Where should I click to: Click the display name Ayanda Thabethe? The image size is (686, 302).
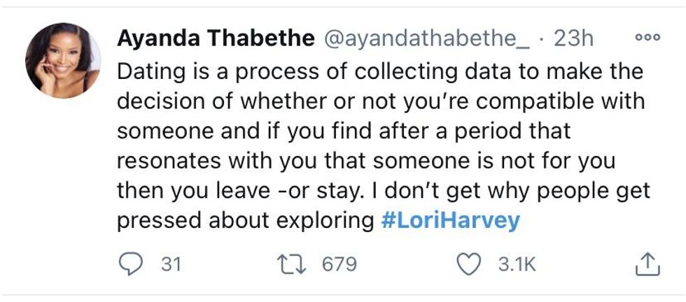tap(216, 38)
